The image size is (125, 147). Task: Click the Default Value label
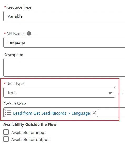click(x=15, y=104)
